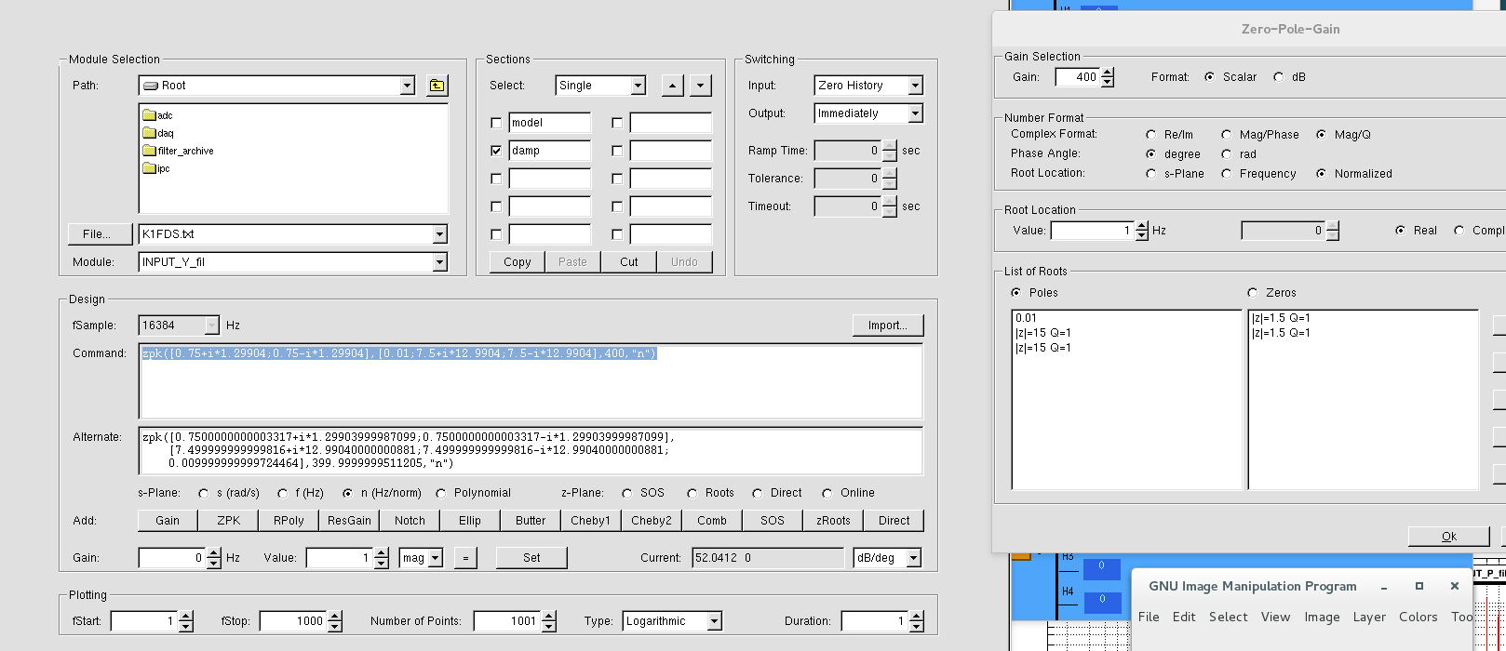Click the section up arrow button
Viewport: 1506px width, 651px height.
pos(673,86)
